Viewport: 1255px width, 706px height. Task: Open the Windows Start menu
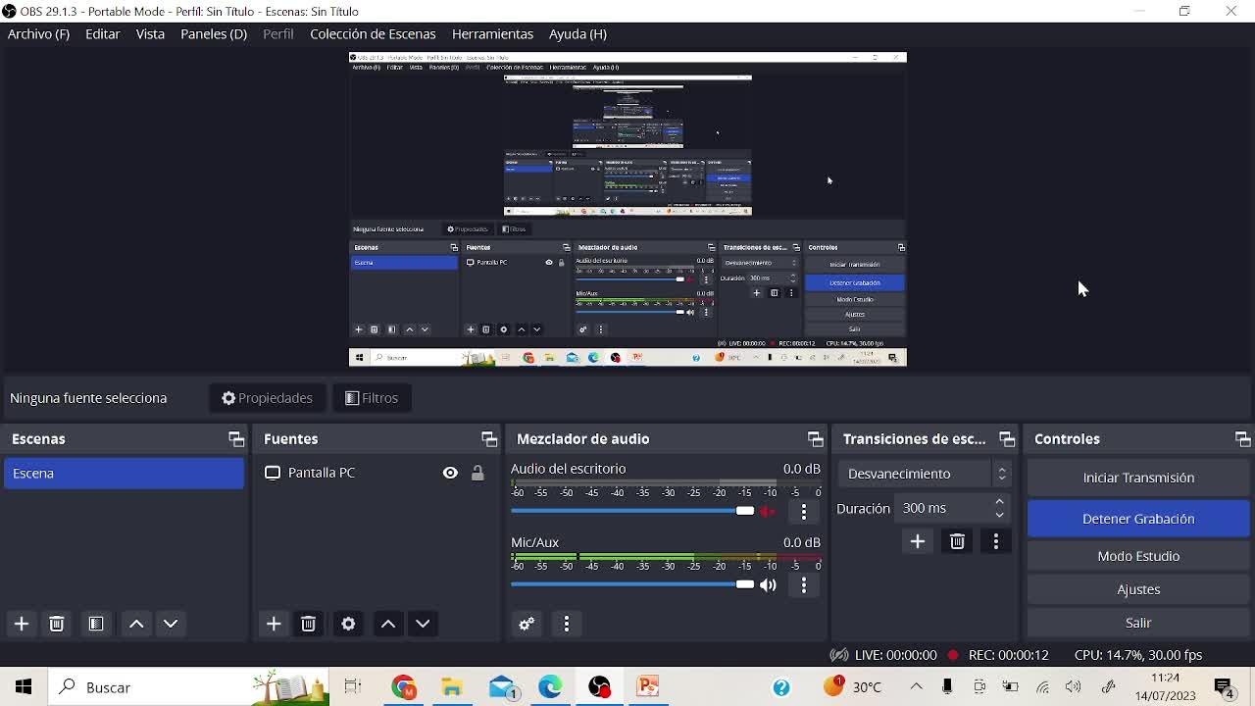point(24,687)
